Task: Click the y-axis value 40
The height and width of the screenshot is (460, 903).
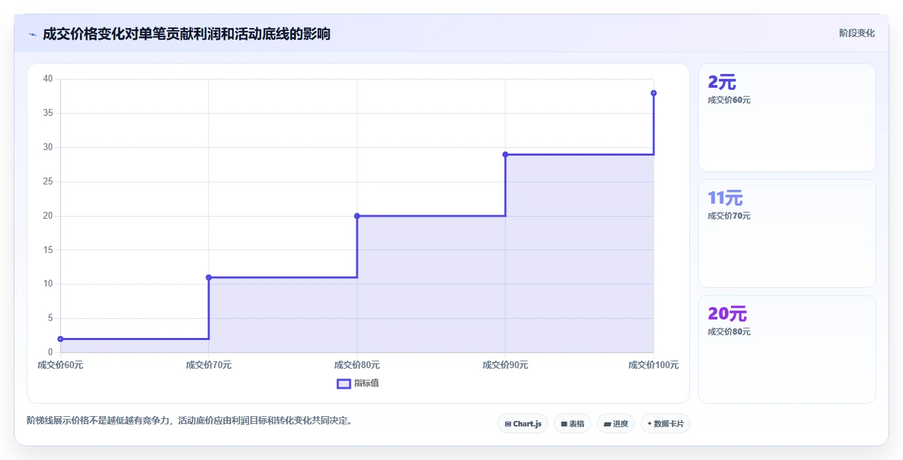Action: [x=48, y=79]
